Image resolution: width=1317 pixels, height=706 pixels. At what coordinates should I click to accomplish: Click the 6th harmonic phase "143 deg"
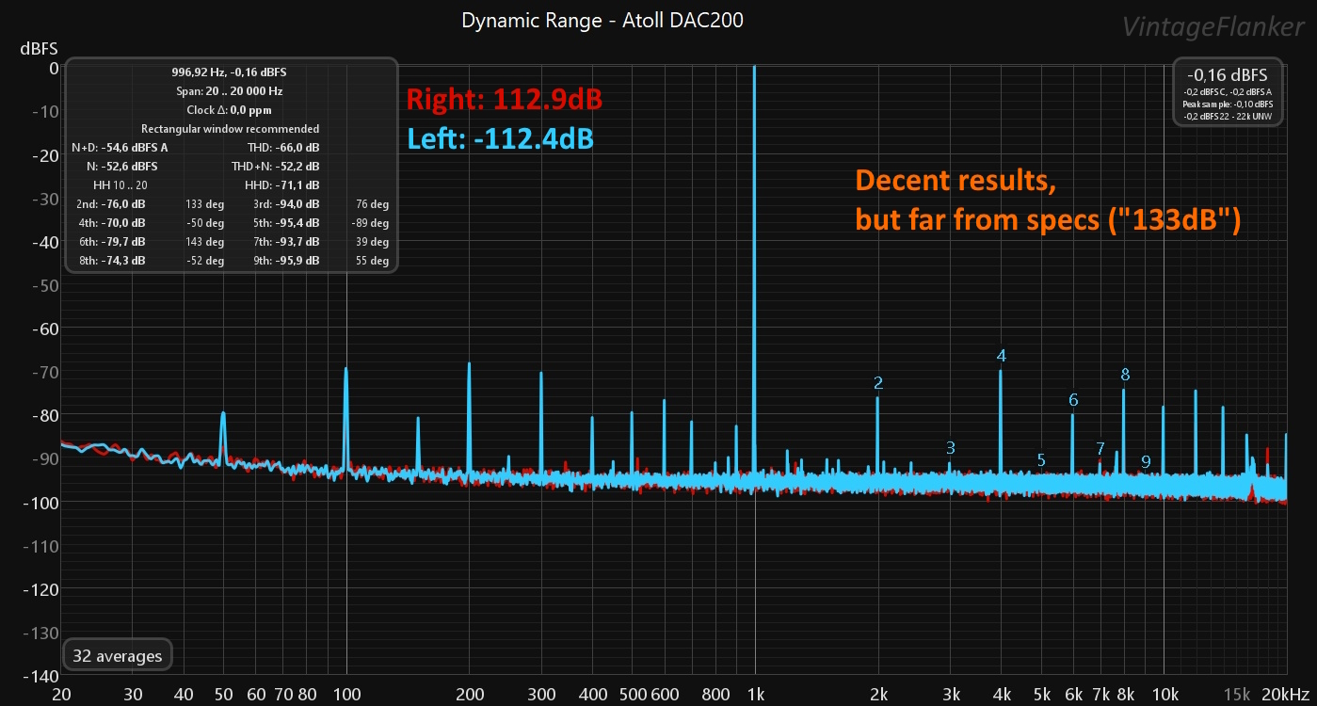pyautogui.click(x=205, y=242)
